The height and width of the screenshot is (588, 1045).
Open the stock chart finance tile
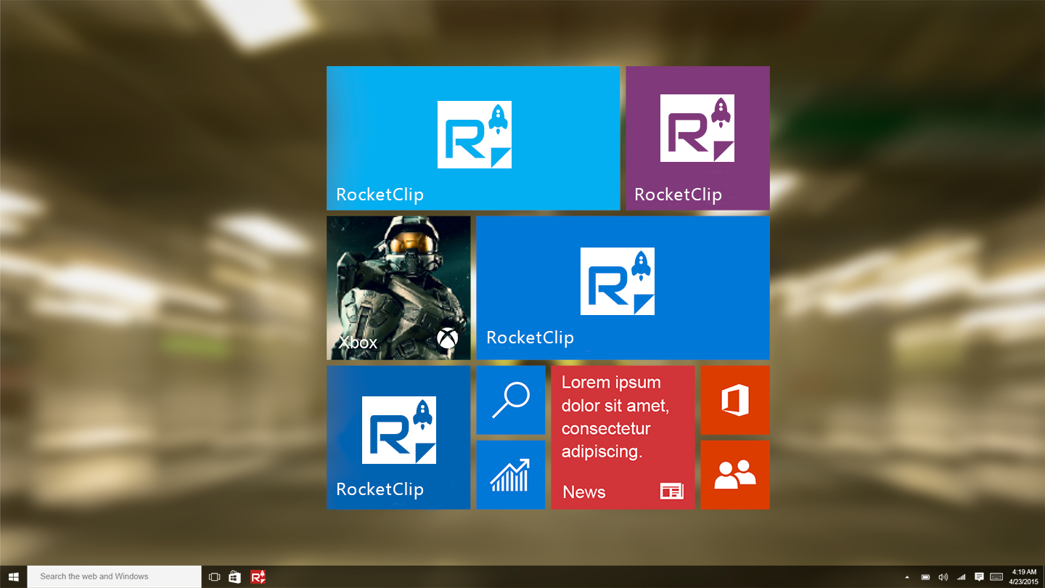(510, 475)
